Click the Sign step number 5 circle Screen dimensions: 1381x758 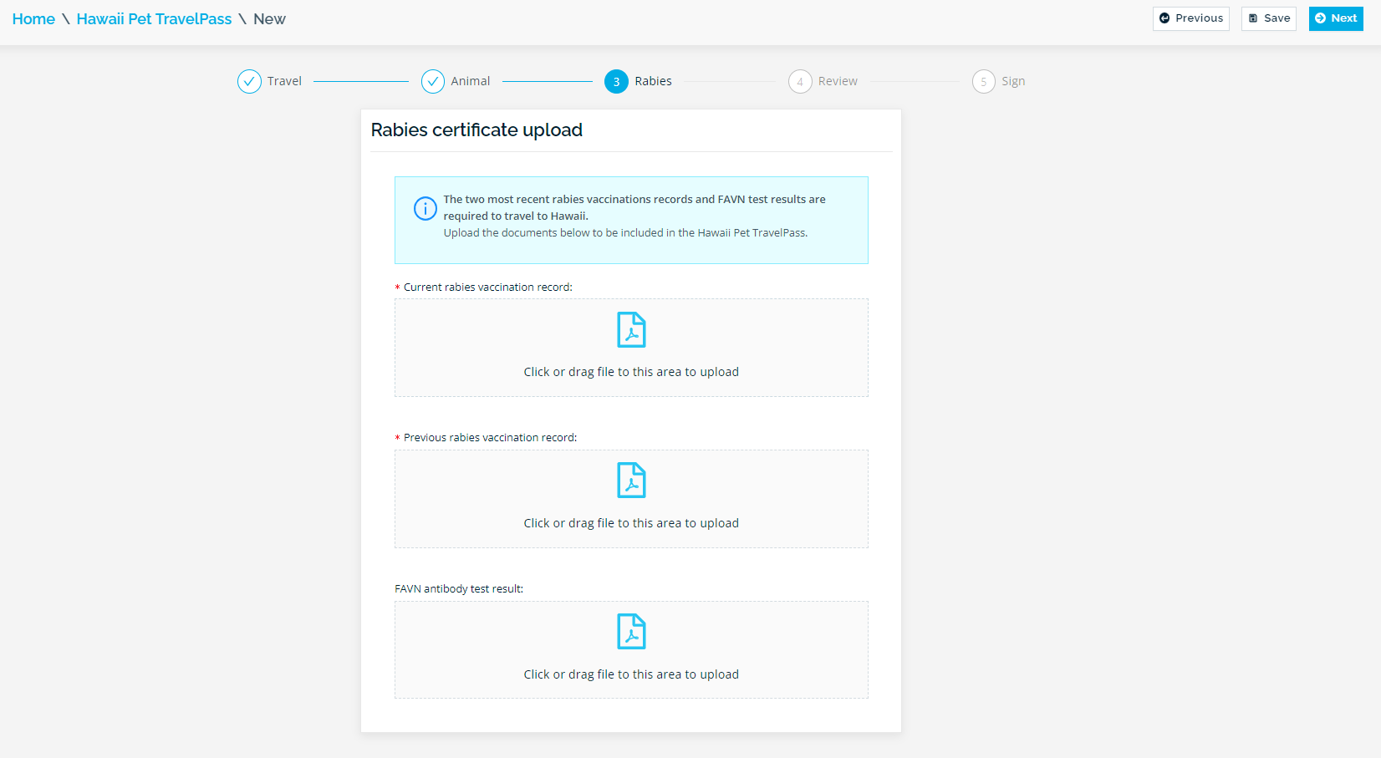pos(983,81)
